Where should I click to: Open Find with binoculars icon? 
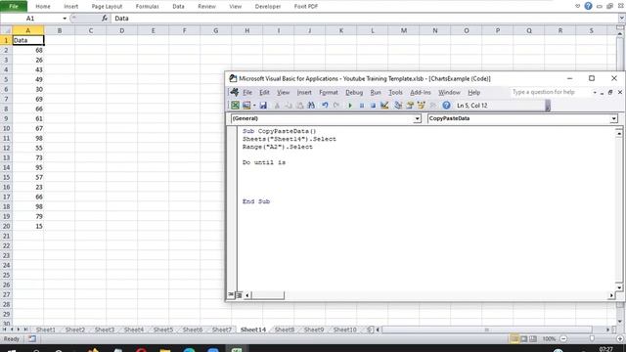[x=311, y=106]
